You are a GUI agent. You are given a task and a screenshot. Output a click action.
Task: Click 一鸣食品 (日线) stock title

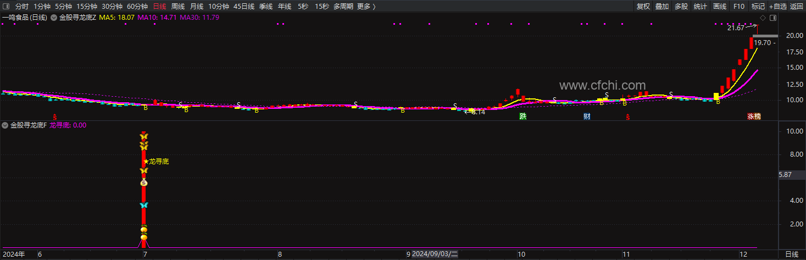point(25,18)
